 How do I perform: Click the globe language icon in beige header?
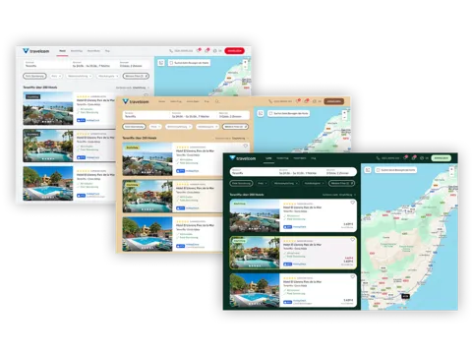coord(315,101)
